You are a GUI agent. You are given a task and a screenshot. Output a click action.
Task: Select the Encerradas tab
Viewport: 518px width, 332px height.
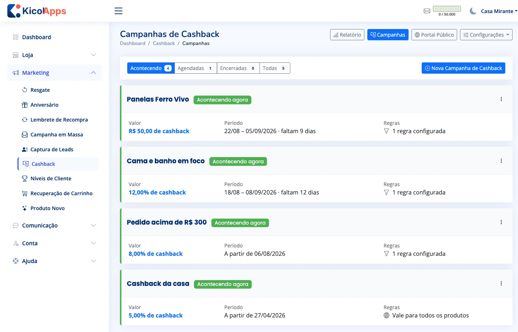click(238, 68)
